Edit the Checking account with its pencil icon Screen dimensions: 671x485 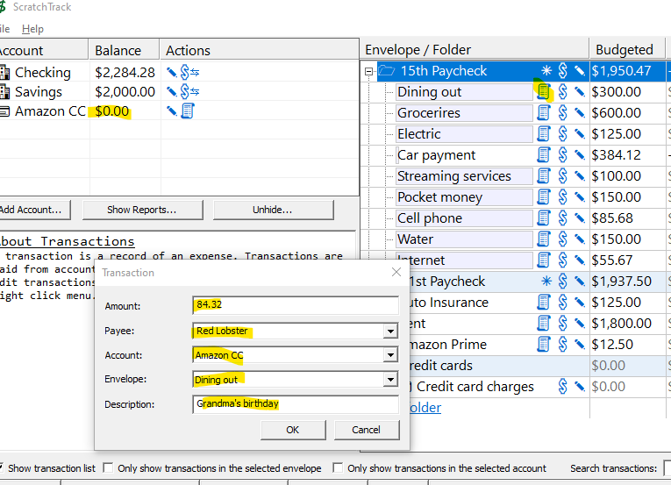coord(172,72)
